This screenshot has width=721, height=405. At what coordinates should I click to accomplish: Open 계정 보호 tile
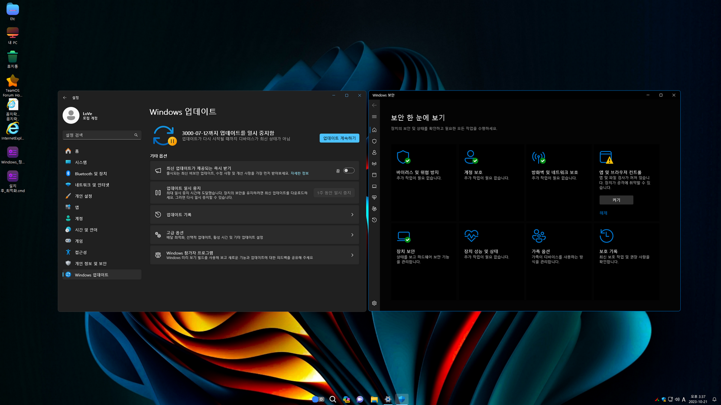click(491, 182)
